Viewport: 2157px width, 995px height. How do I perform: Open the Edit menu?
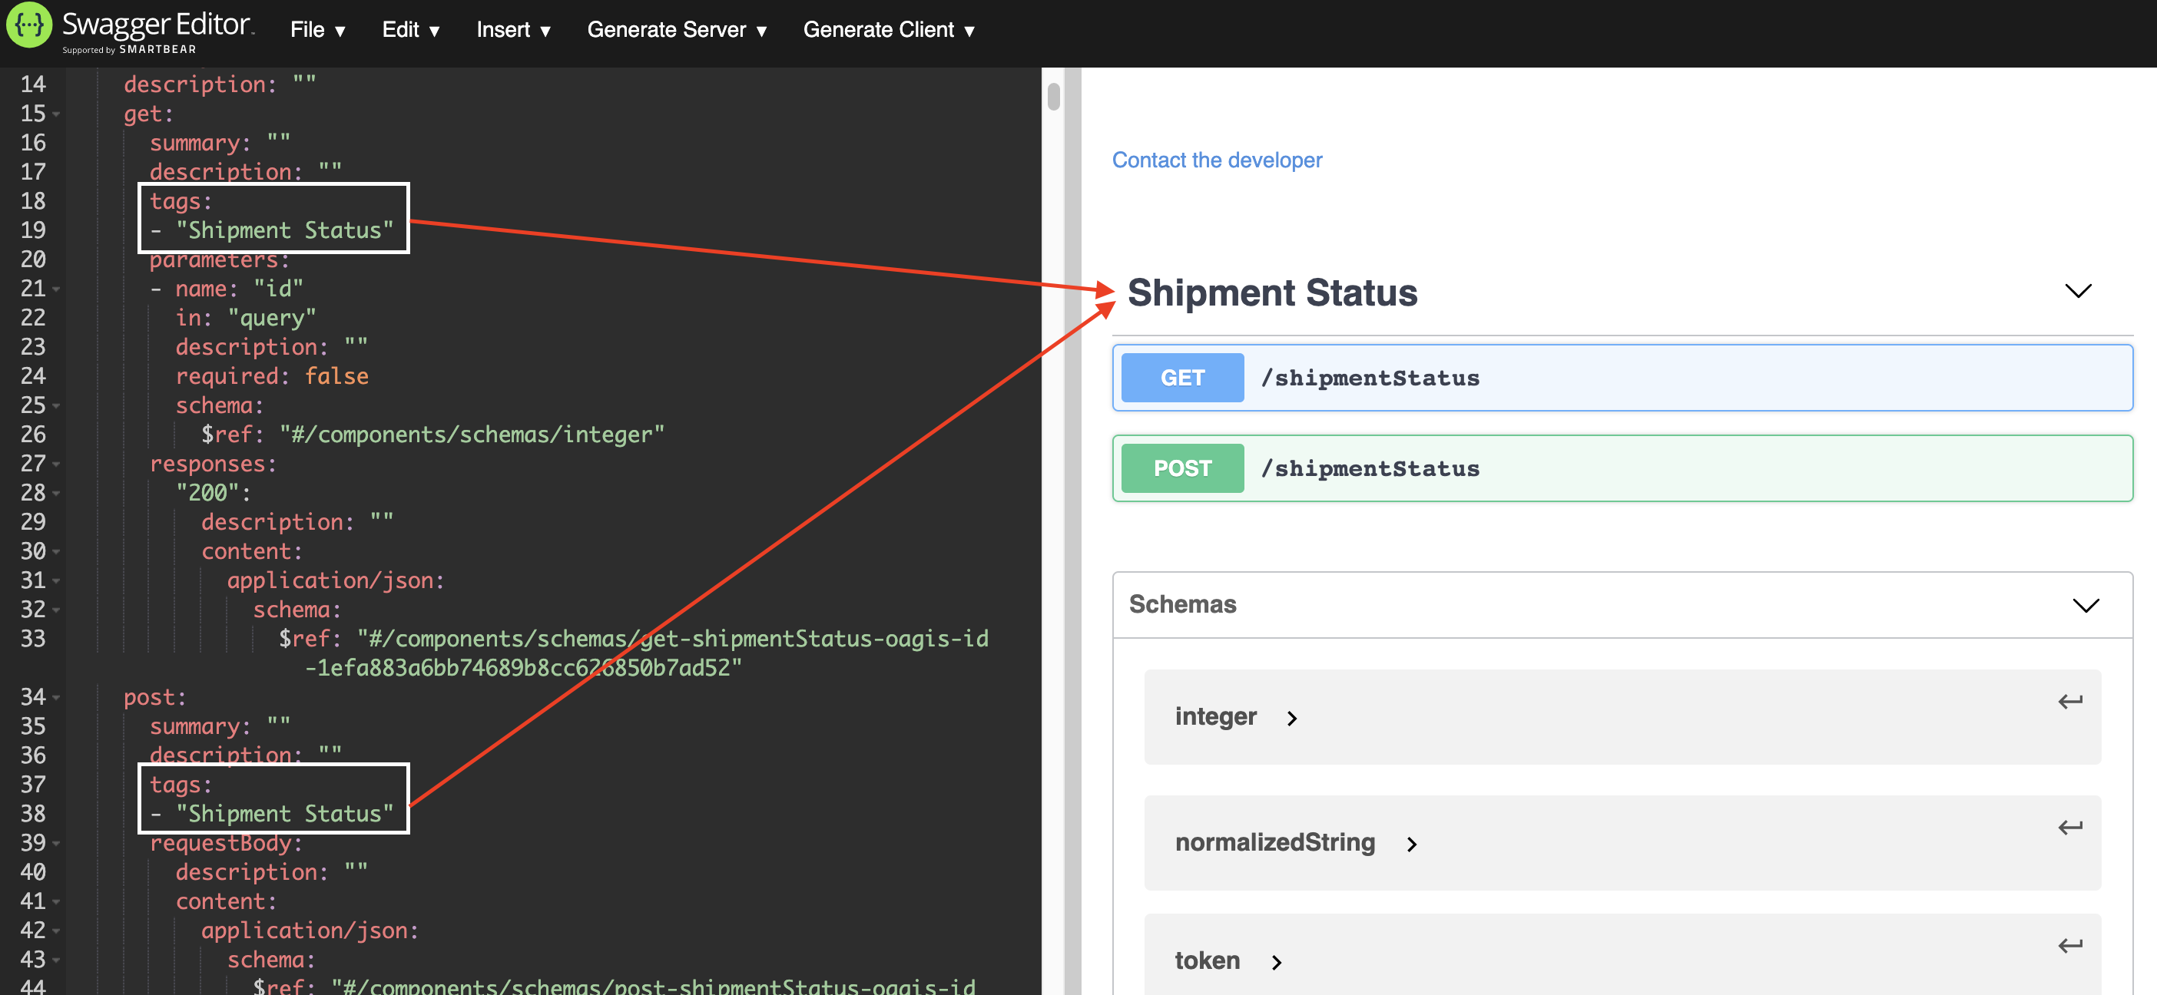pyautogui.click(x=409, y=29)
